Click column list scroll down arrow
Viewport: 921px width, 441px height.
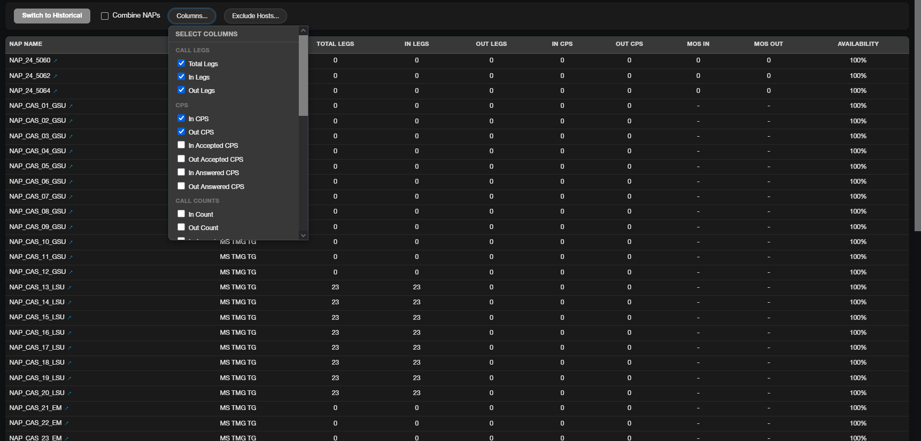[303, 235]
